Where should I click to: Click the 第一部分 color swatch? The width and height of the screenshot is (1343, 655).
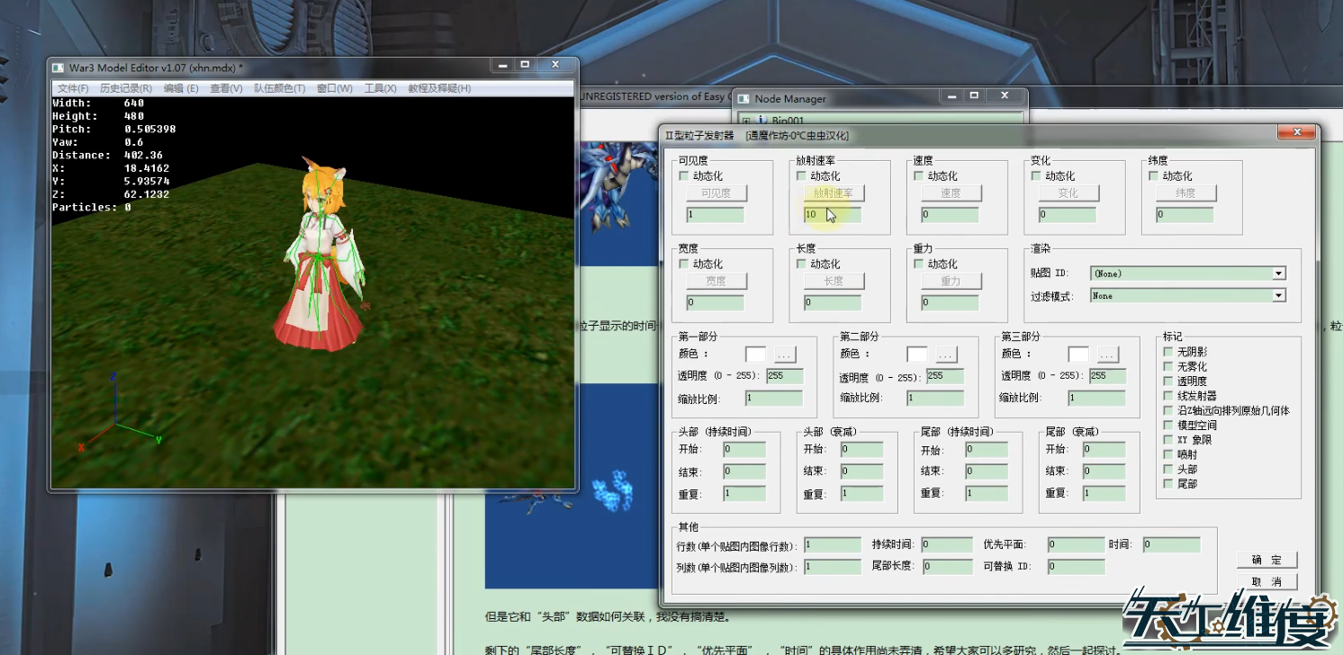point(755,354)
